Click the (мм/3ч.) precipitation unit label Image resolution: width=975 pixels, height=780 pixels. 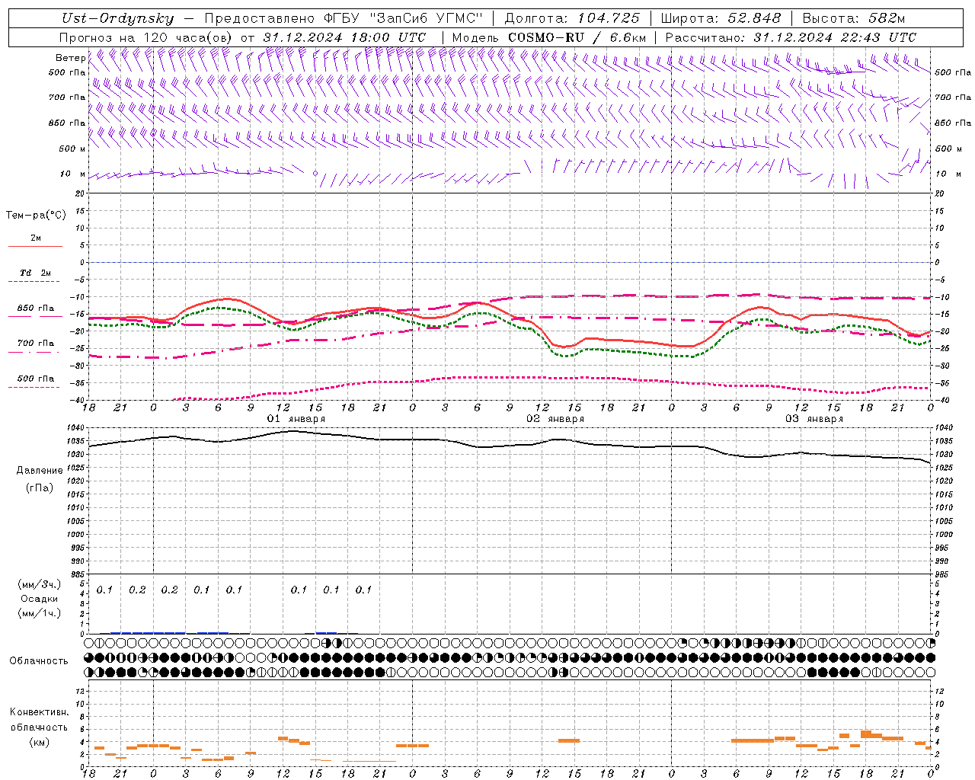(x=40, y=584)
